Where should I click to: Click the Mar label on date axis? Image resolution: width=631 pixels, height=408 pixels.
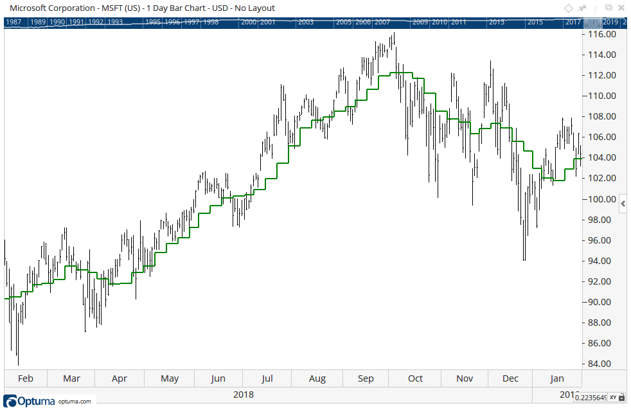click(71, 378)
